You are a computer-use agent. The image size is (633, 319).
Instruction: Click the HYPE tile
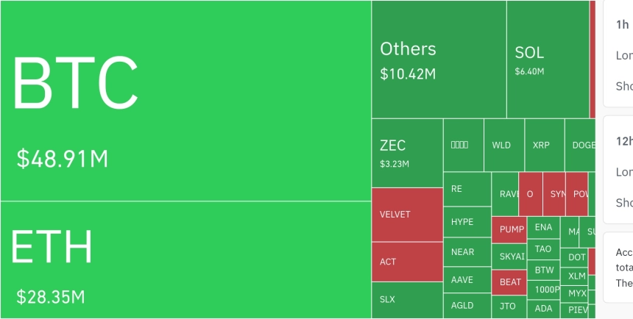[x=467, y=222]
